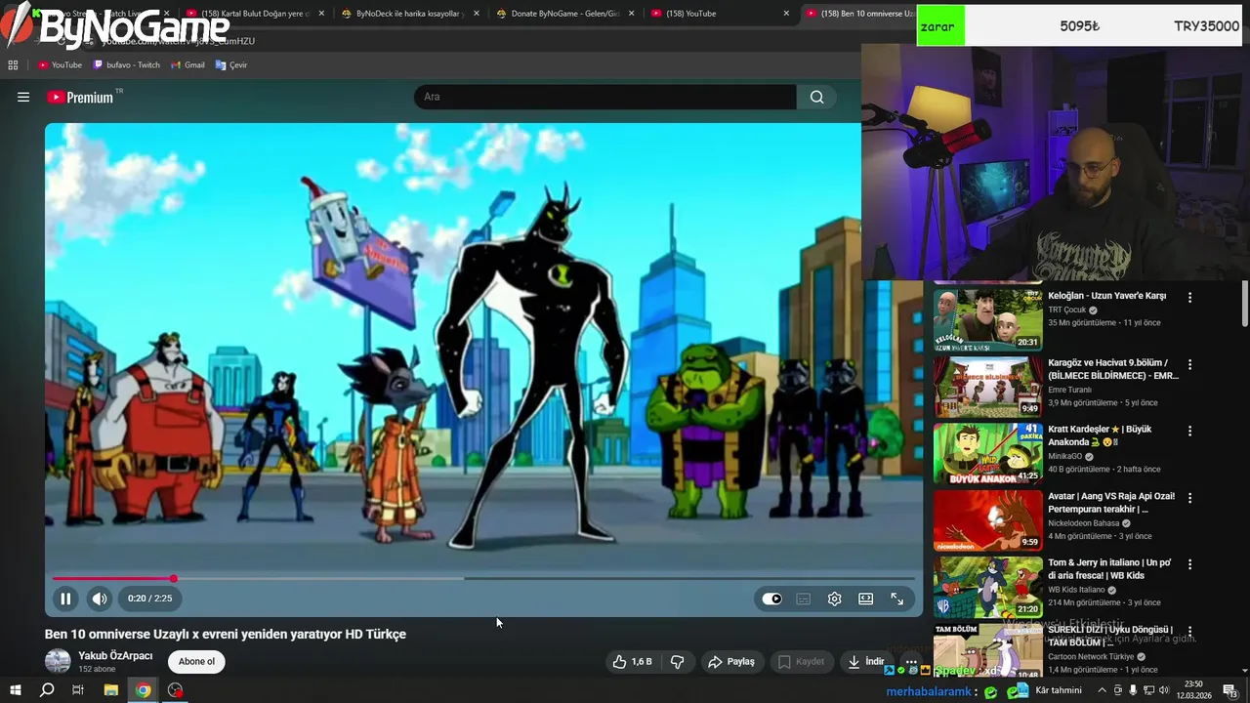Switch to theater mode view
The height and width of the screenshot is (703, 1250).
(x=866, y=599)
